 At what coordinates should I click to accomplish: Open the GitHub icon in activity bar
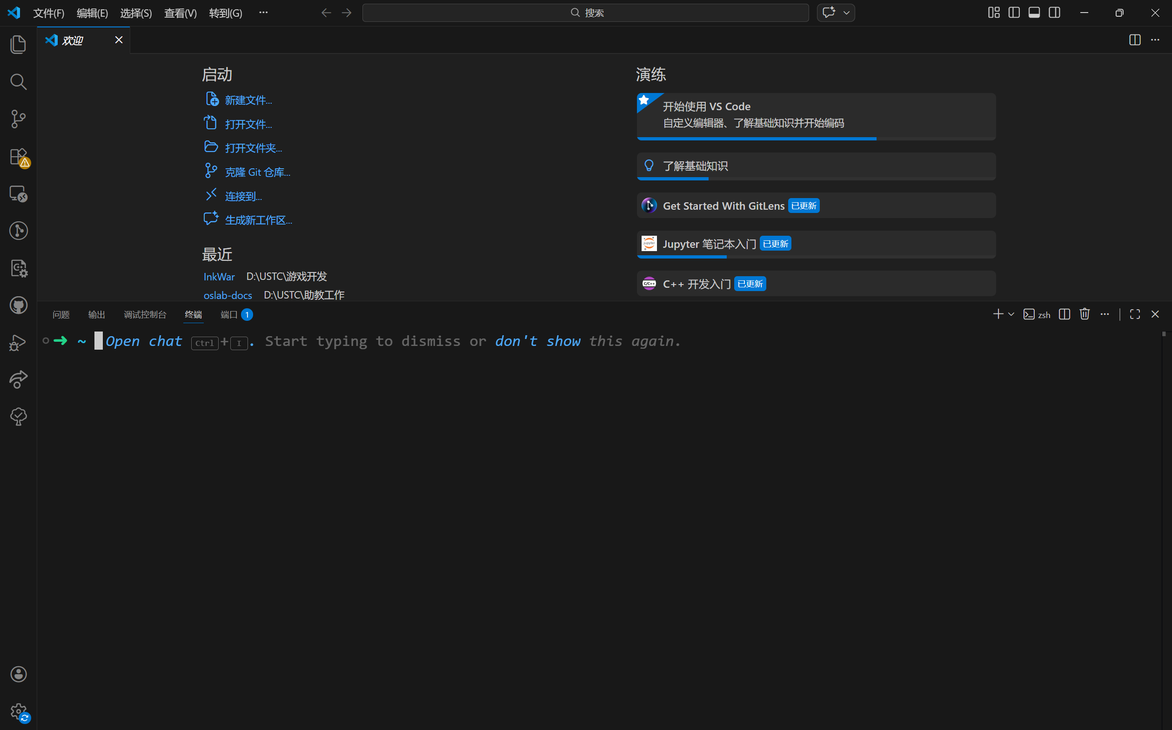pos(18,305)
